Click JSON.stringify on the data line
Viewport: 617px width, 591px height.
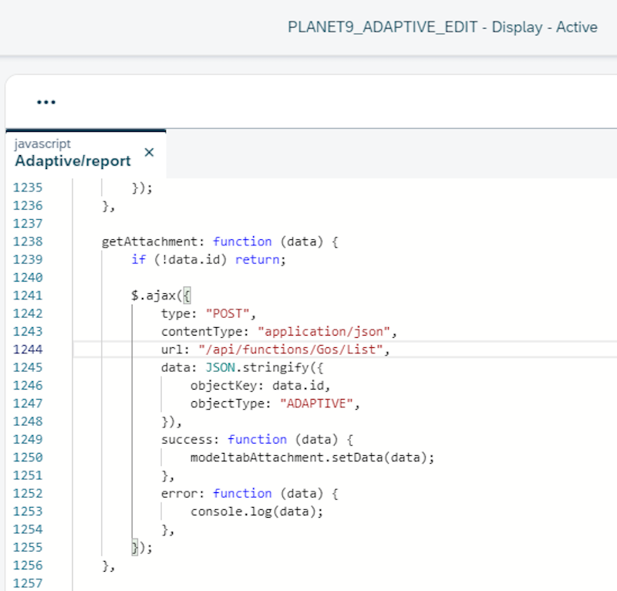(x=258, y=367)
